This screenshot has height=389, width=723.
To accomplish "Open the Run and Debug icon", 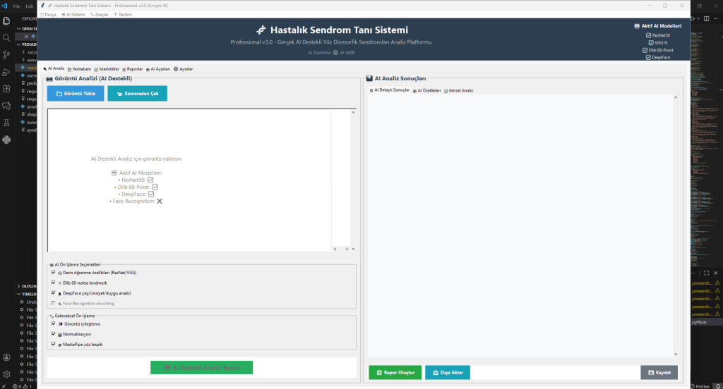I will pyautogui.click(x=7, y=72).
